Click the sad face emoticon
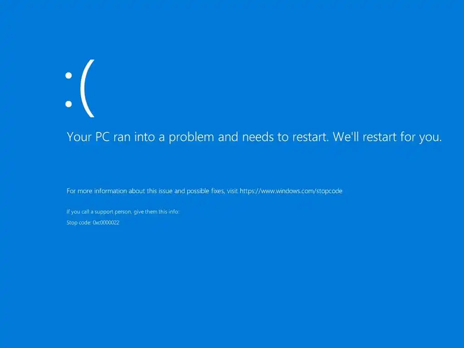 click(80, 88)
